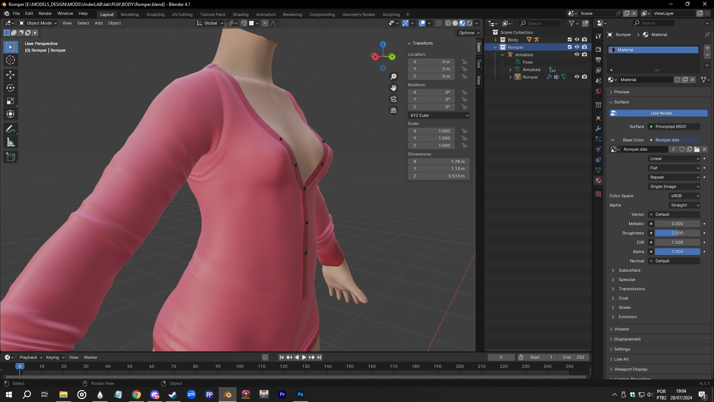Toggle X-ray mode in viewport header
The height and width of the screenshot is (402, 714).
(x=439, y=23)
